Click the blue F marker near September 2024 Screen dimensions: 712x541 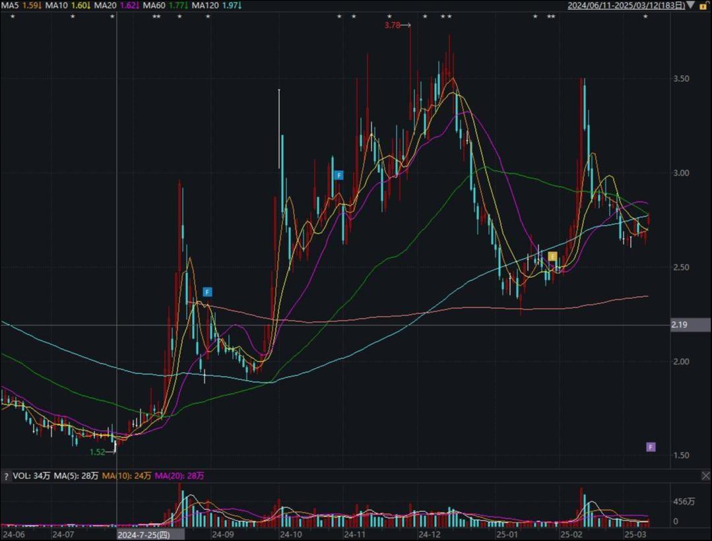point(207,292)
